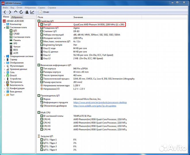The width and height of the screenshot is (190, 155).
Task: Select the Устройства devices icon
Action: point(8,79)
